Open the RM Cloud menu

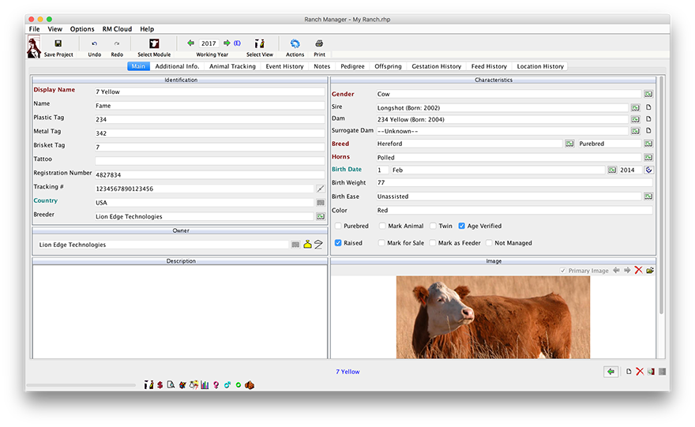click(117, 29)
